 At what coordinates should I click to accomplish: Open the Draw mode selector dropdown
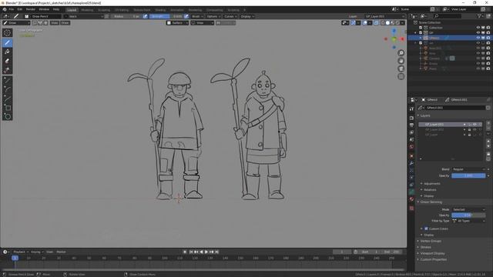[16, 23]
